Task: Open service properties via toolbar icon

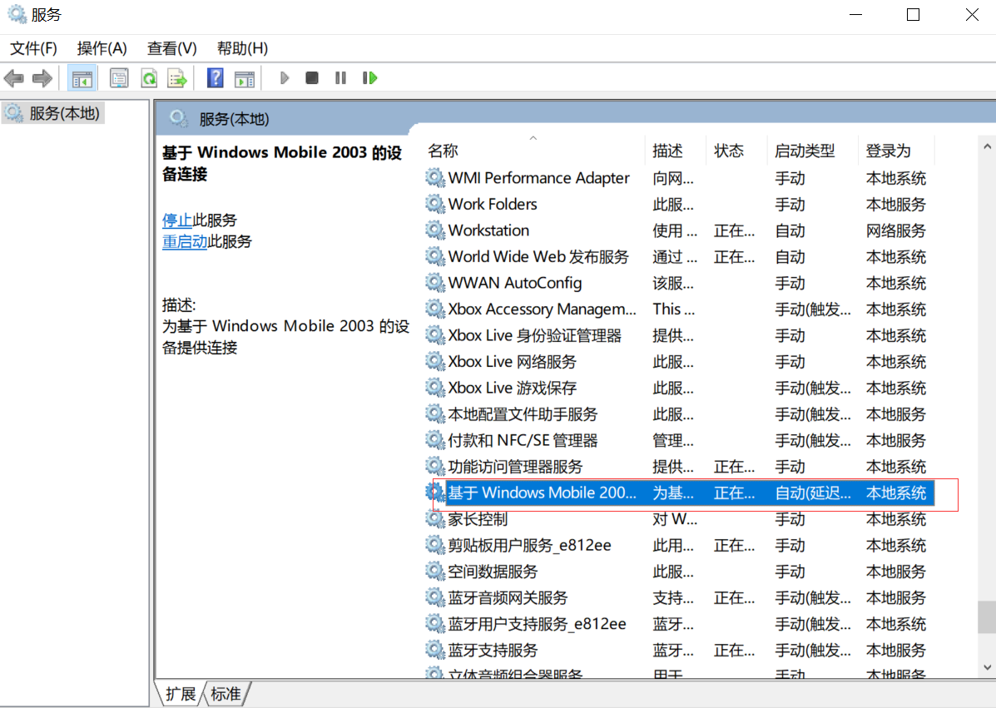Action: click(119, 77)
